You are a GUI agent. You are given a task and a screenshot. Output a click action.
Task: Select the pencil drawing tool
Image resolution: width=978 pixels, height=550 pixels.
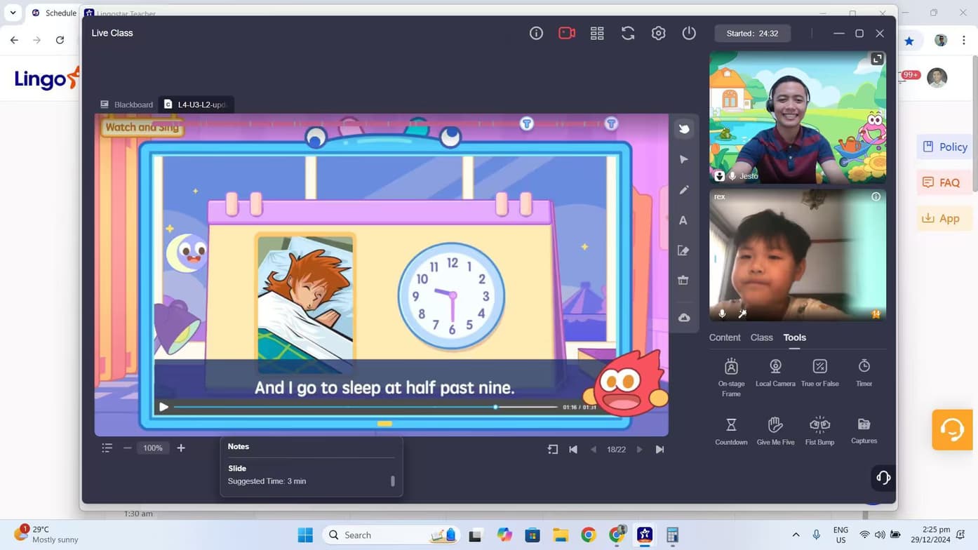(683, 190)
